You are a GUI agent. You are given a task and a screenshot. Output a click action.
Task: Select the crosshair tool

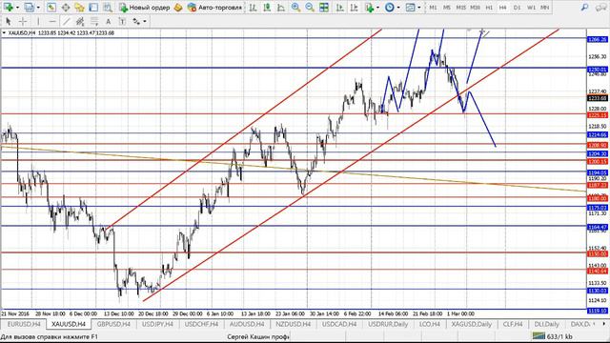point(23,21)
